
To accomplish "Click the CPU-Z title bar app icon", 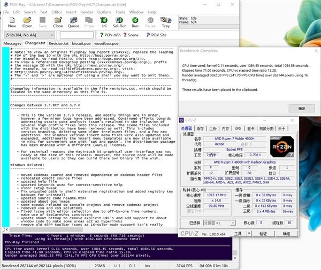I will pos(181,120).
